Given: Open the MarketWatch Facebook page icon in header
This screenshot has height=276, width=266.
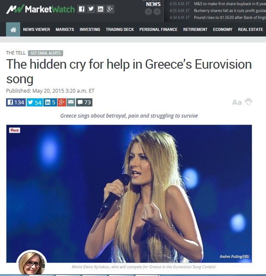Looking at the screenshot, I should [82, 9].
